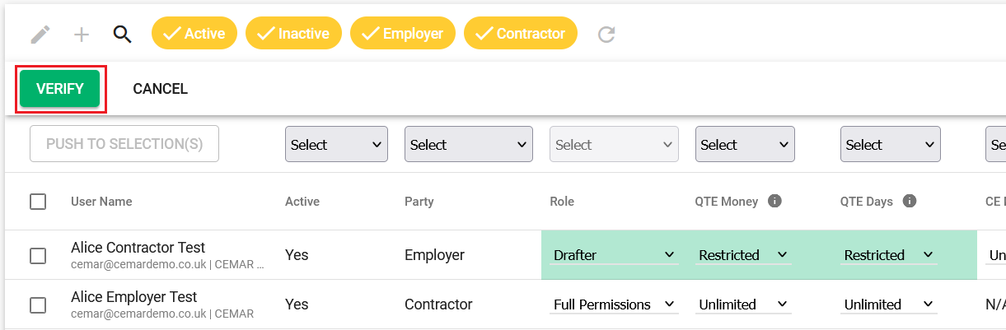Click the QTE Days info icon
The width and height of the screenshot is (1006, 330).
point(910,201)
